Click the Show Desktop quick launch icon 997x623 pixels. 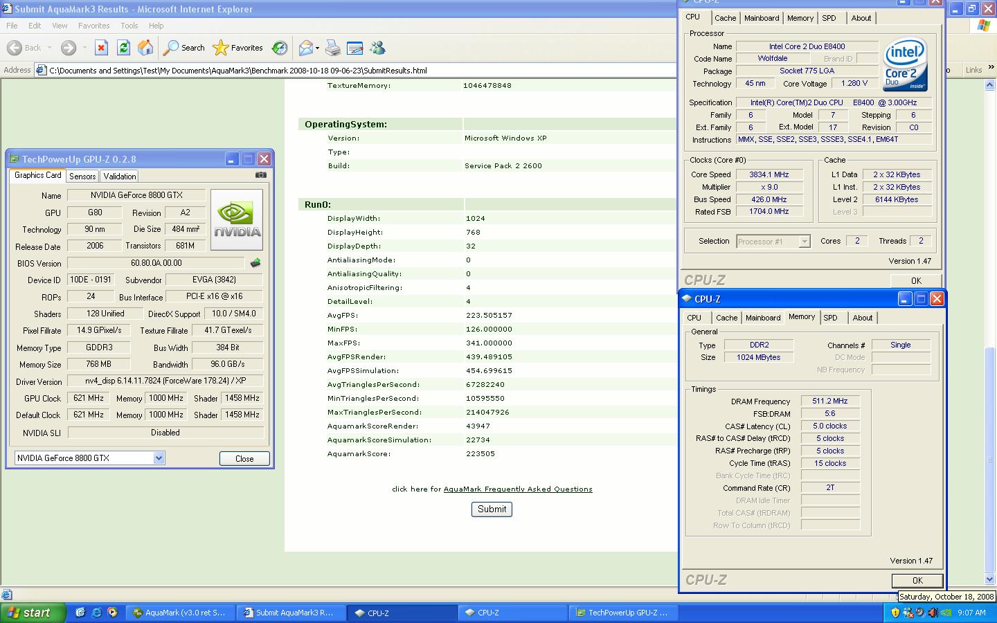(x=80, y=613)
